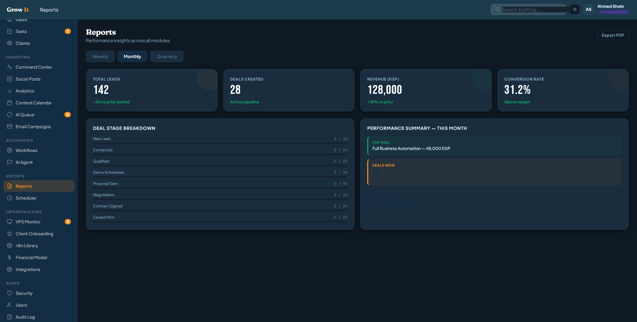The width and height of the screenshot is (637, 322).
Task: Select the Monthly period tab
Action: pyautogui.click(x=132, y=56)
